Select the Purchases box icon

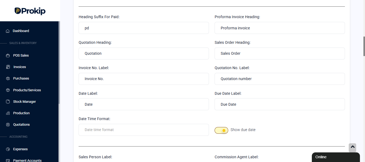point(8,78)
